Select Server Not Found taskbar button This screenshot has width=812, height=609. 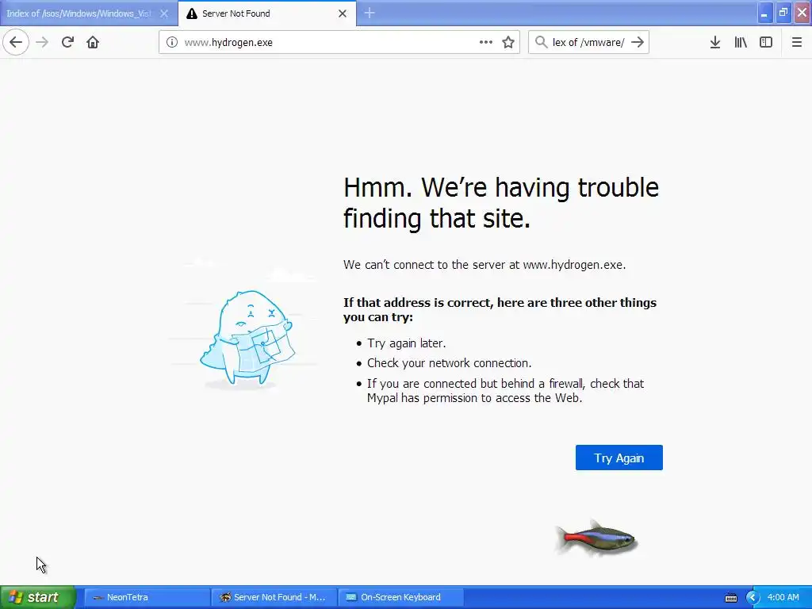pos(274,597)
